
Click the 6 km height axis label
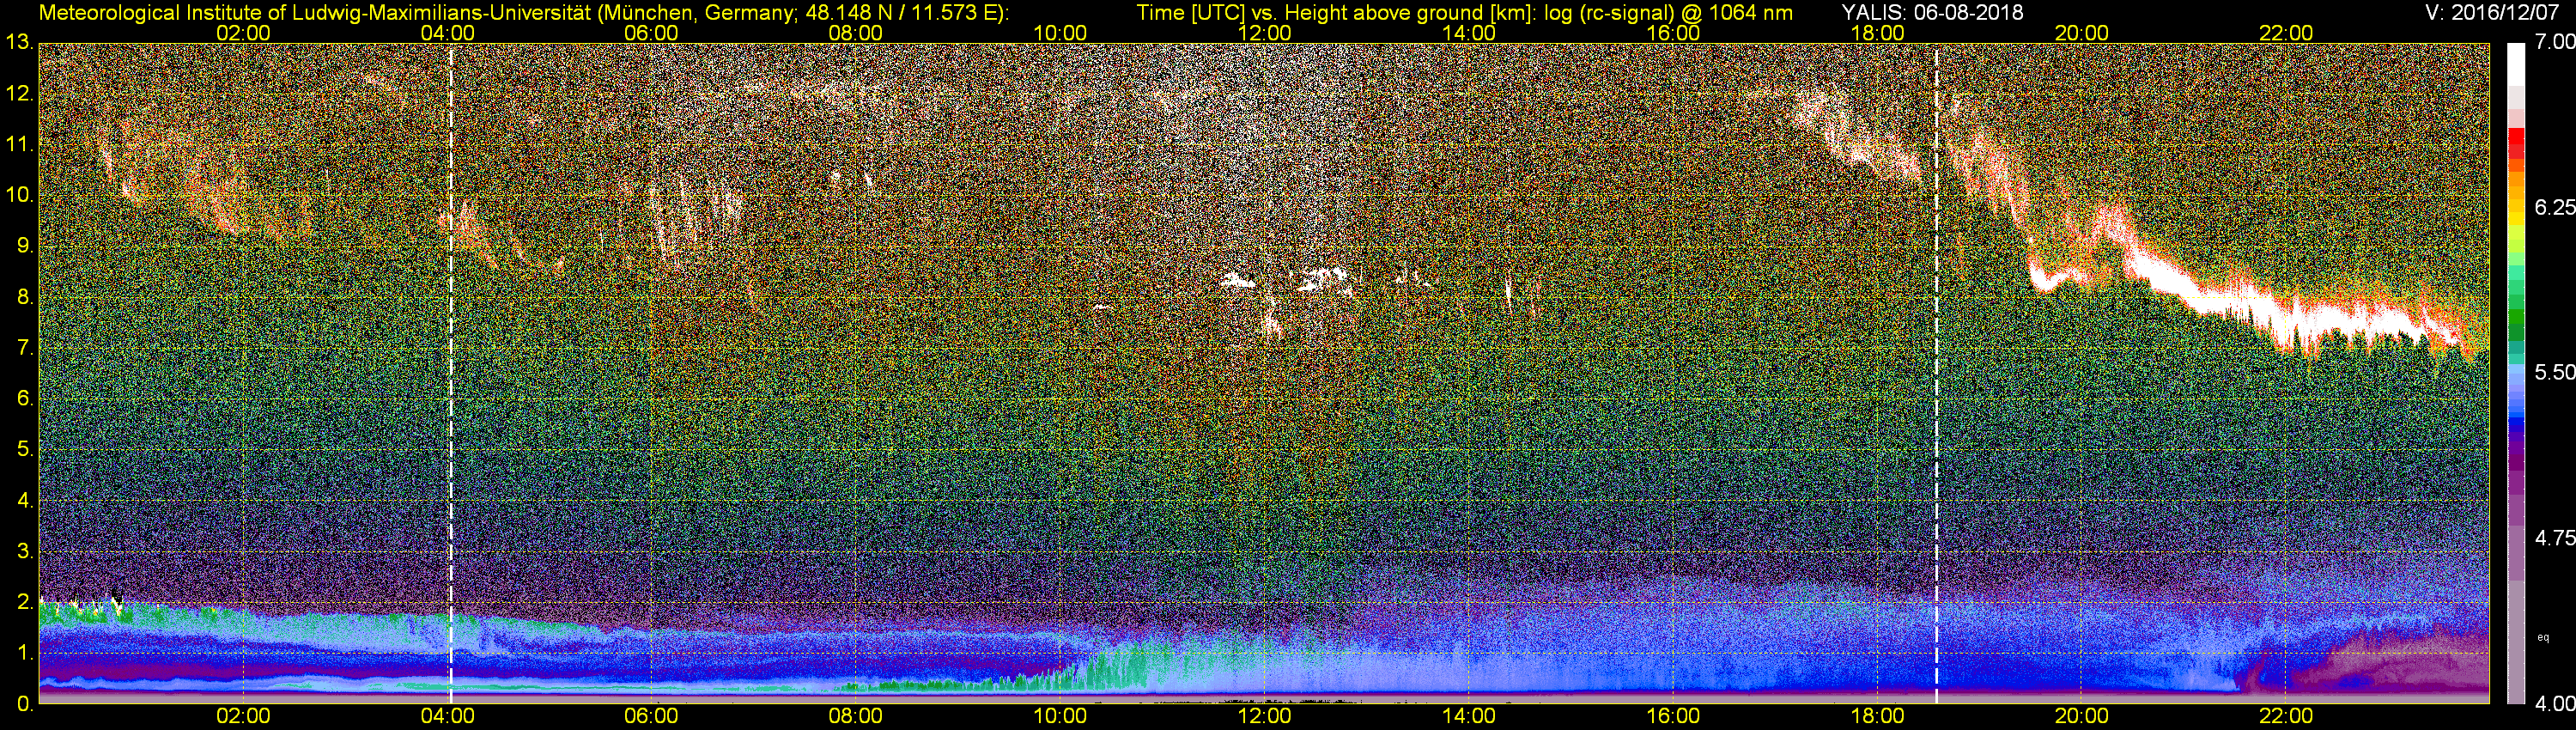coord(25,399)
